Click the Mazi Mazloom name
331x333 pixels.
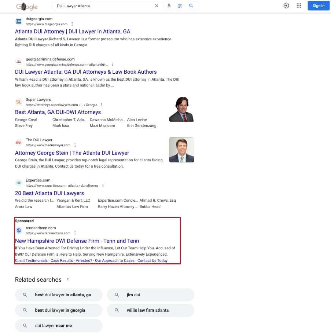tap(102, 125)
